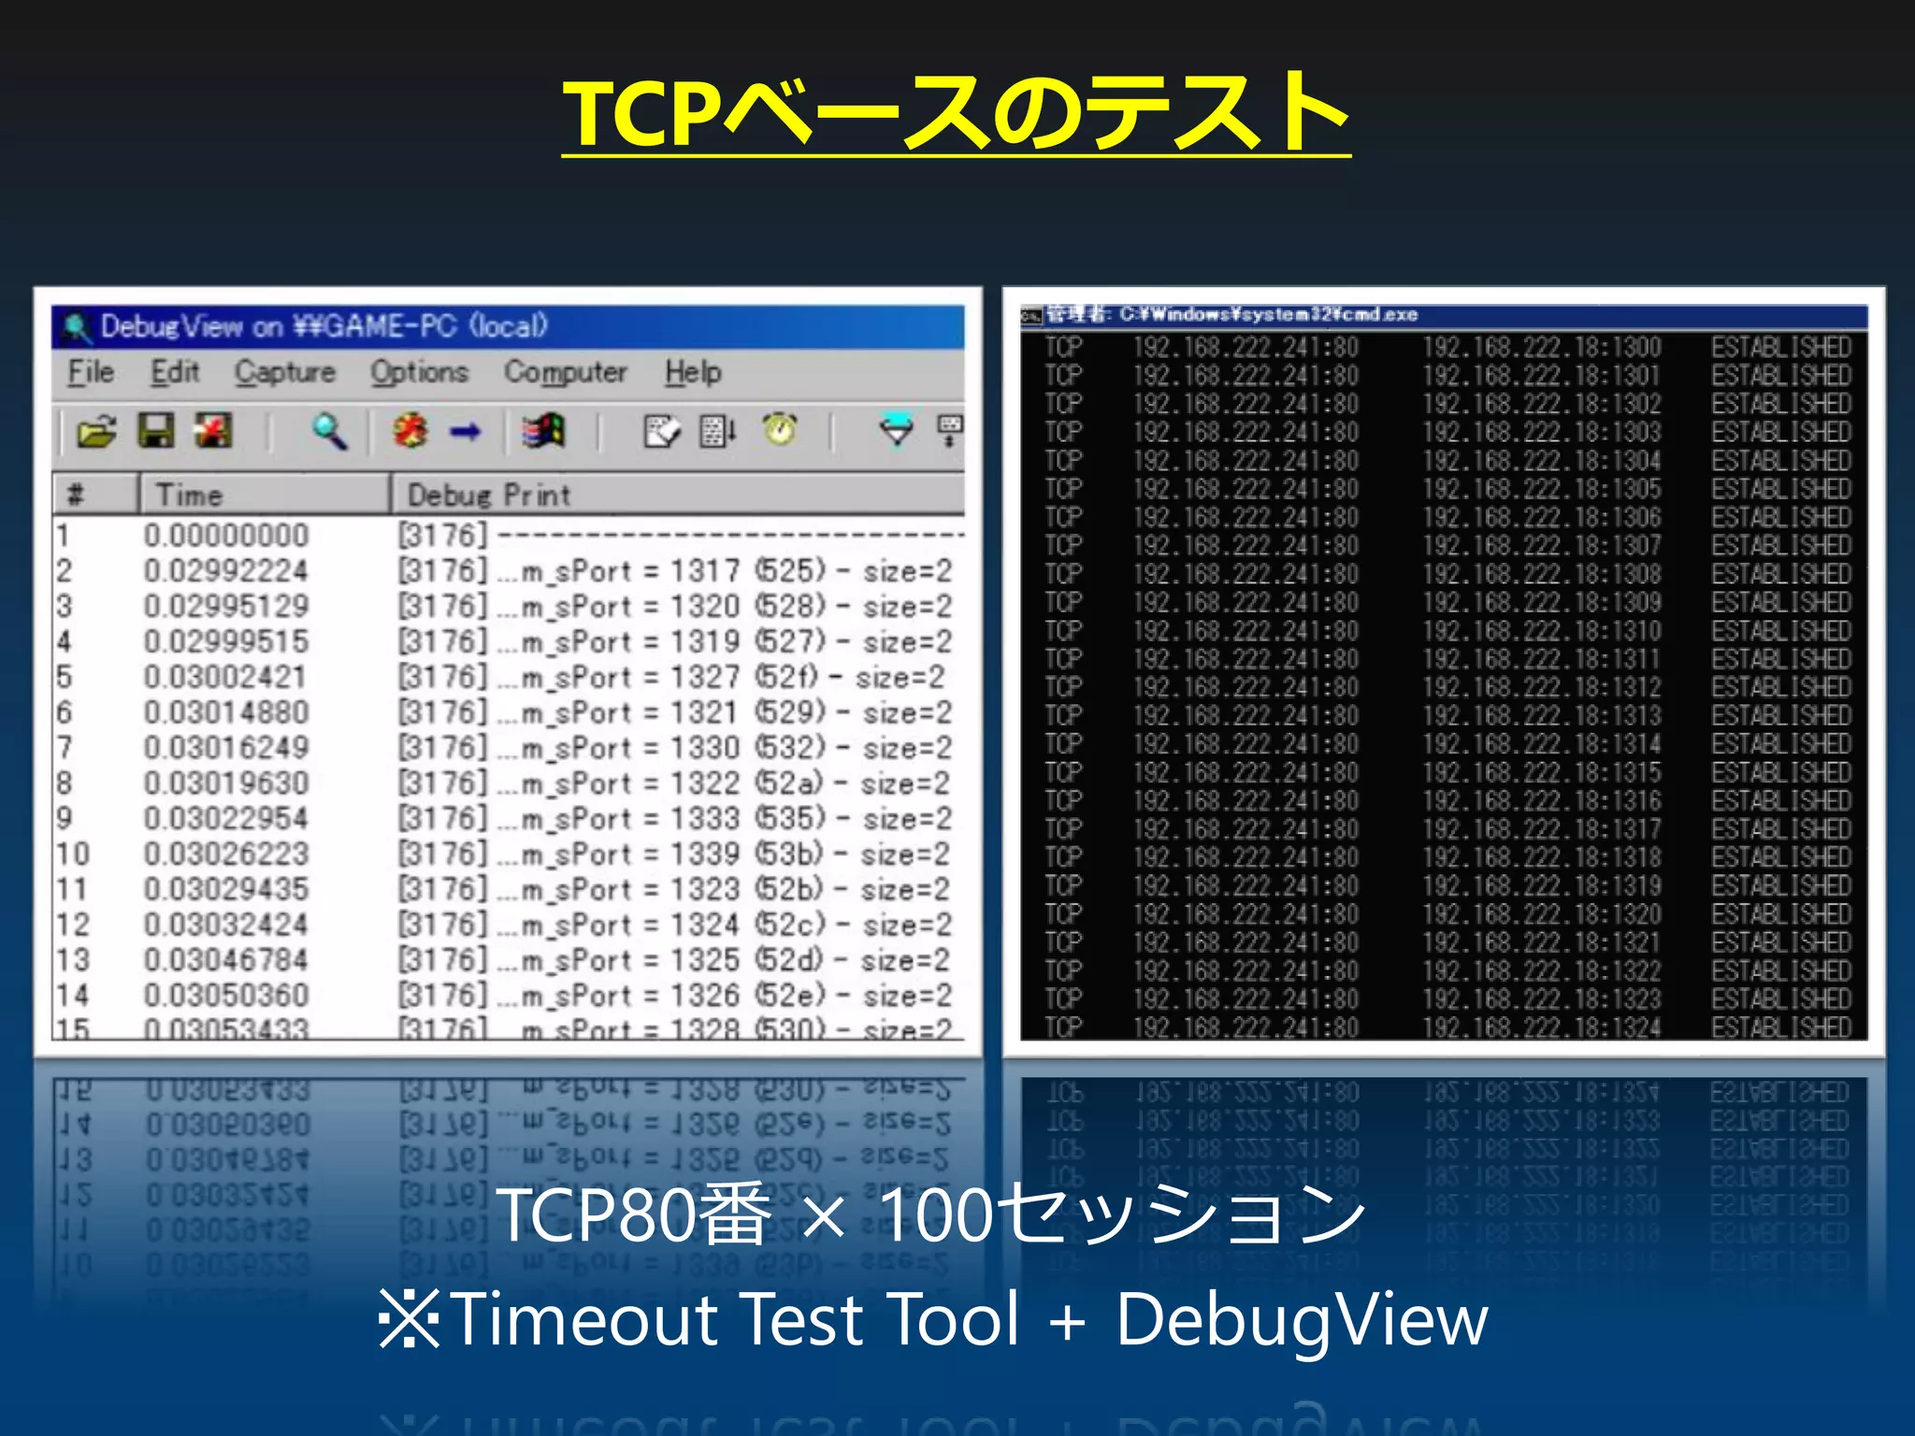The image size is (1915, 1436).
Task: Open the Computer menu
Action: pos(566,372)
